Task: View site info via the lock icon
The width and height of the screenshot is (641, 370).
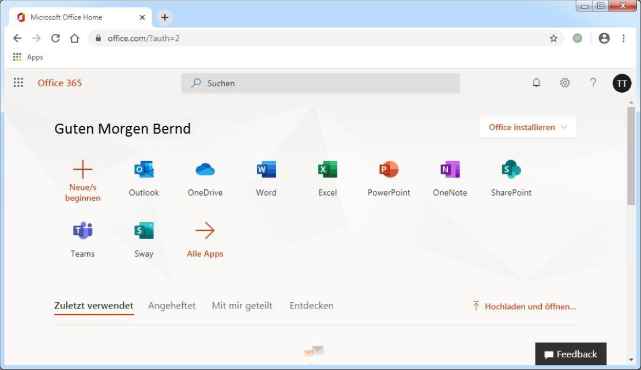Action: 98,39
